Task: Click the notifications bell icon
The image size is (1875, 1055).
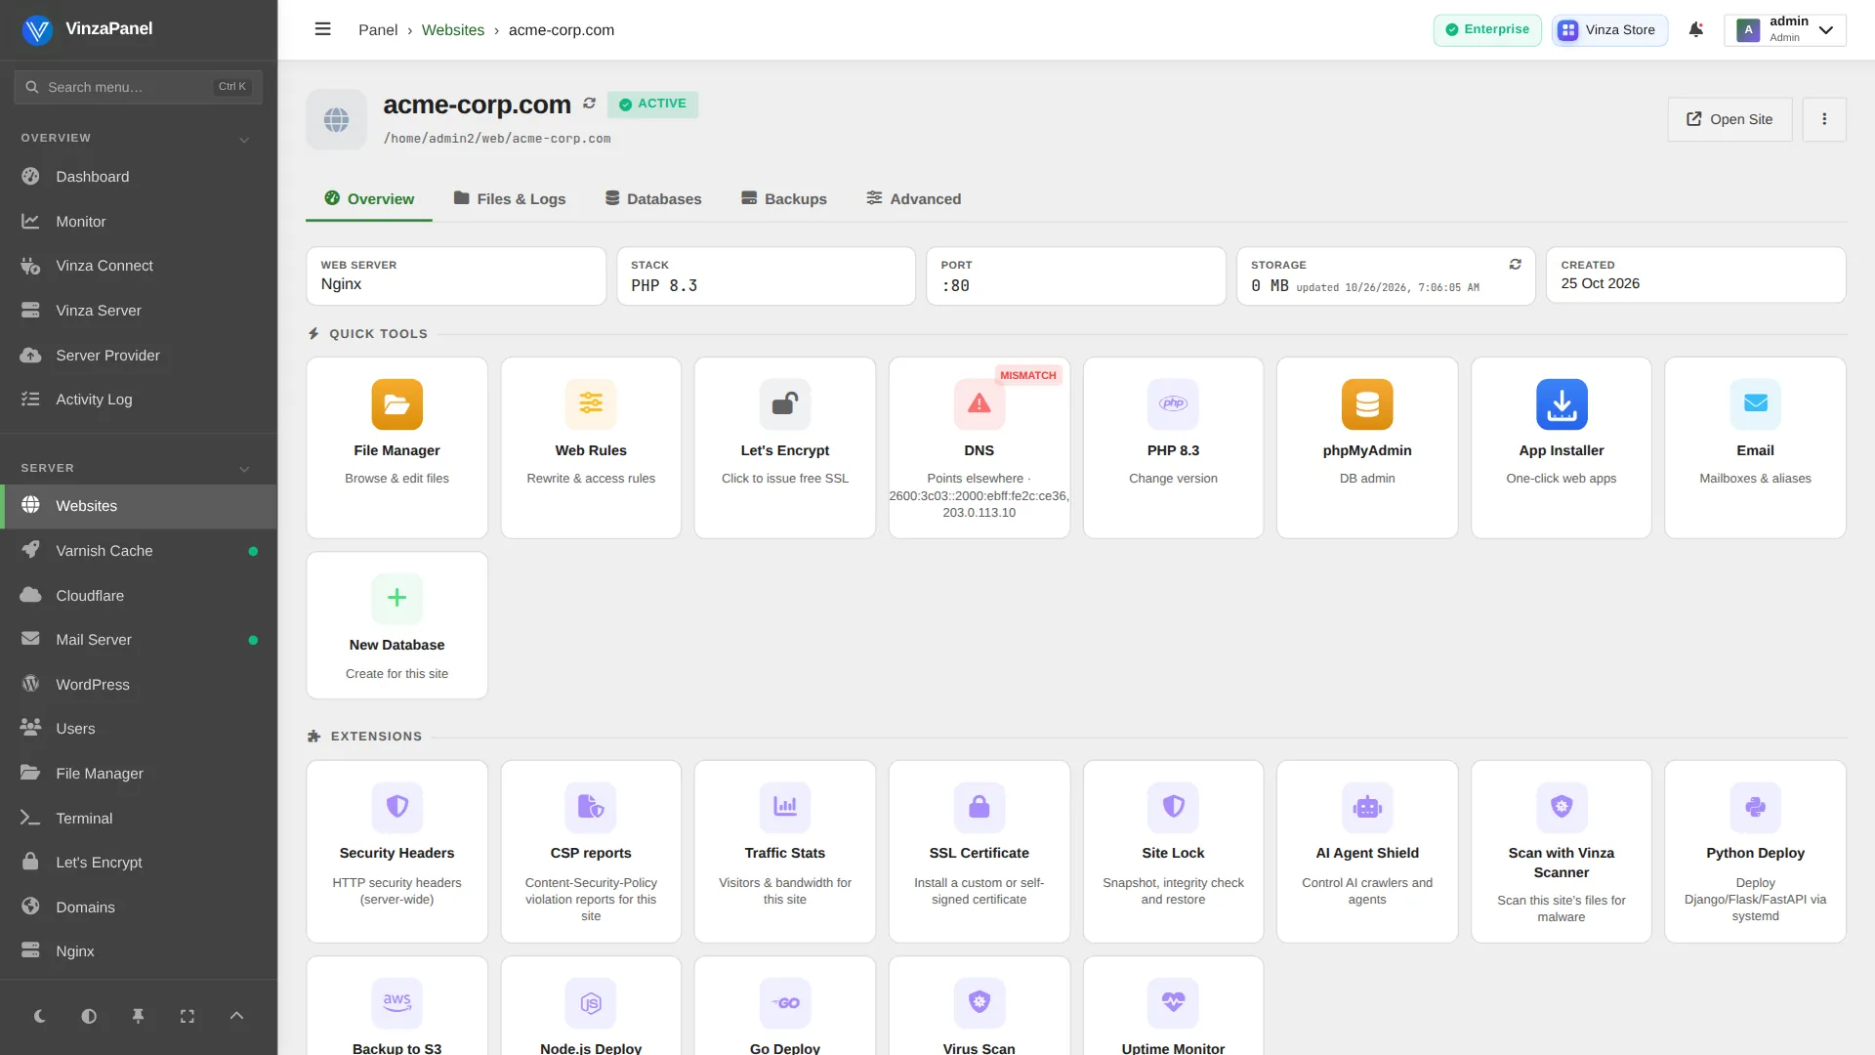Action: [x=1696, y=29]
